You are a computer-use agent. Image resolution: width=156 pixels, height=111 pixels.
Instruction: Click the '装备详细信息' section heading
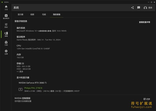point(21,21)
